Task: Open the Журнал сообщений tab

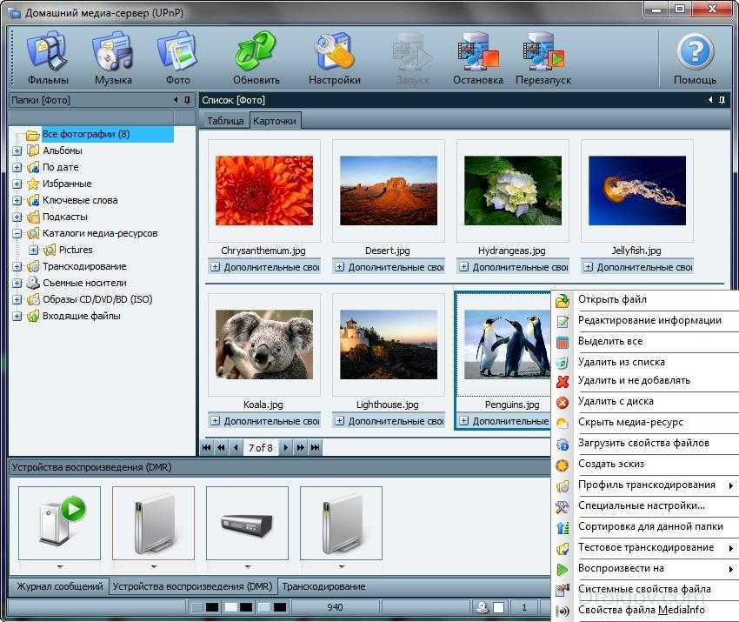Action: tap(59, 586)
